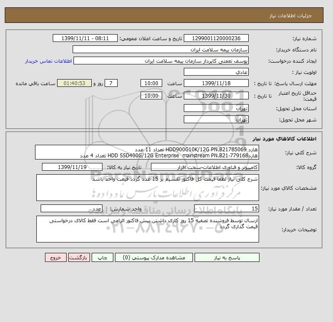Viewport: 333px width, 322px height.
Task: Click the remaining days field showing 7
Action: tap(111, 83)
